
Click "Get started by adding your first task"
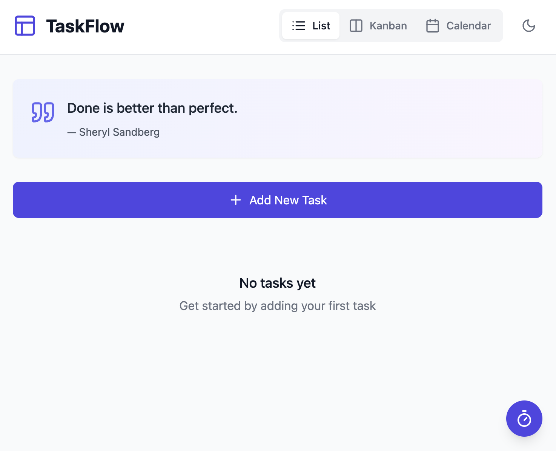278,306
